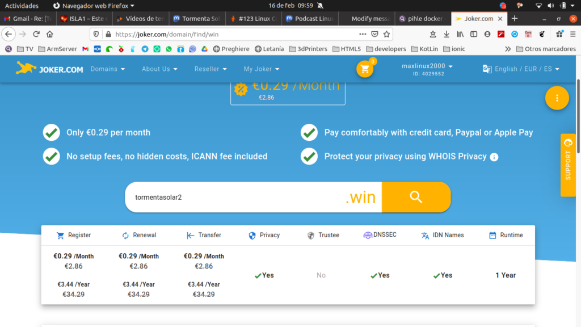Switch to the Vídeos de ten tab
The height and width of the screenshot is (327, 581).
pyautogui.click(x=141, y=19)
